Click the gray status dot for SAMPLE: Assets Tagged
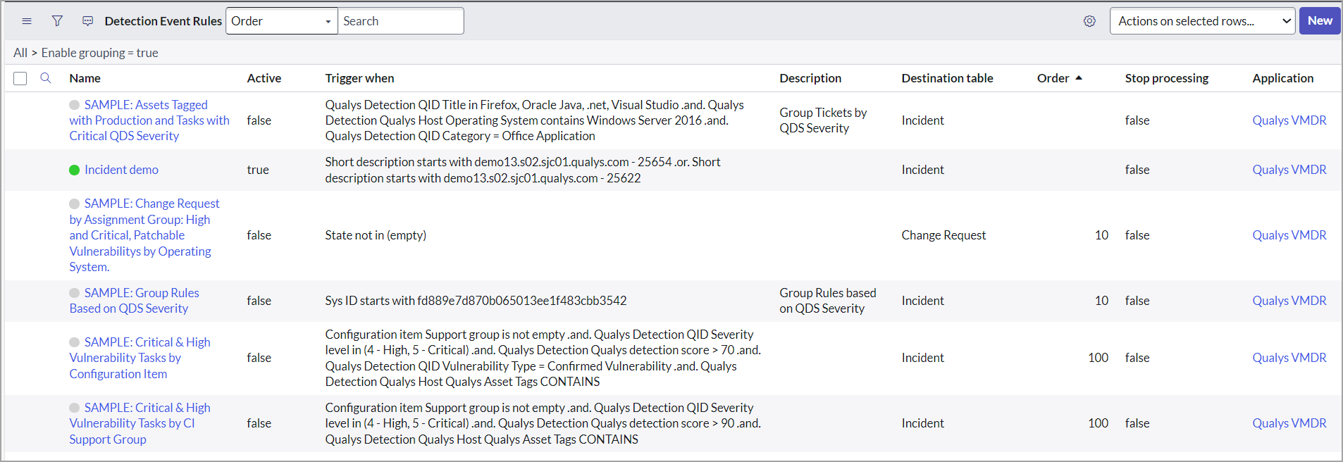 (74, 105)
